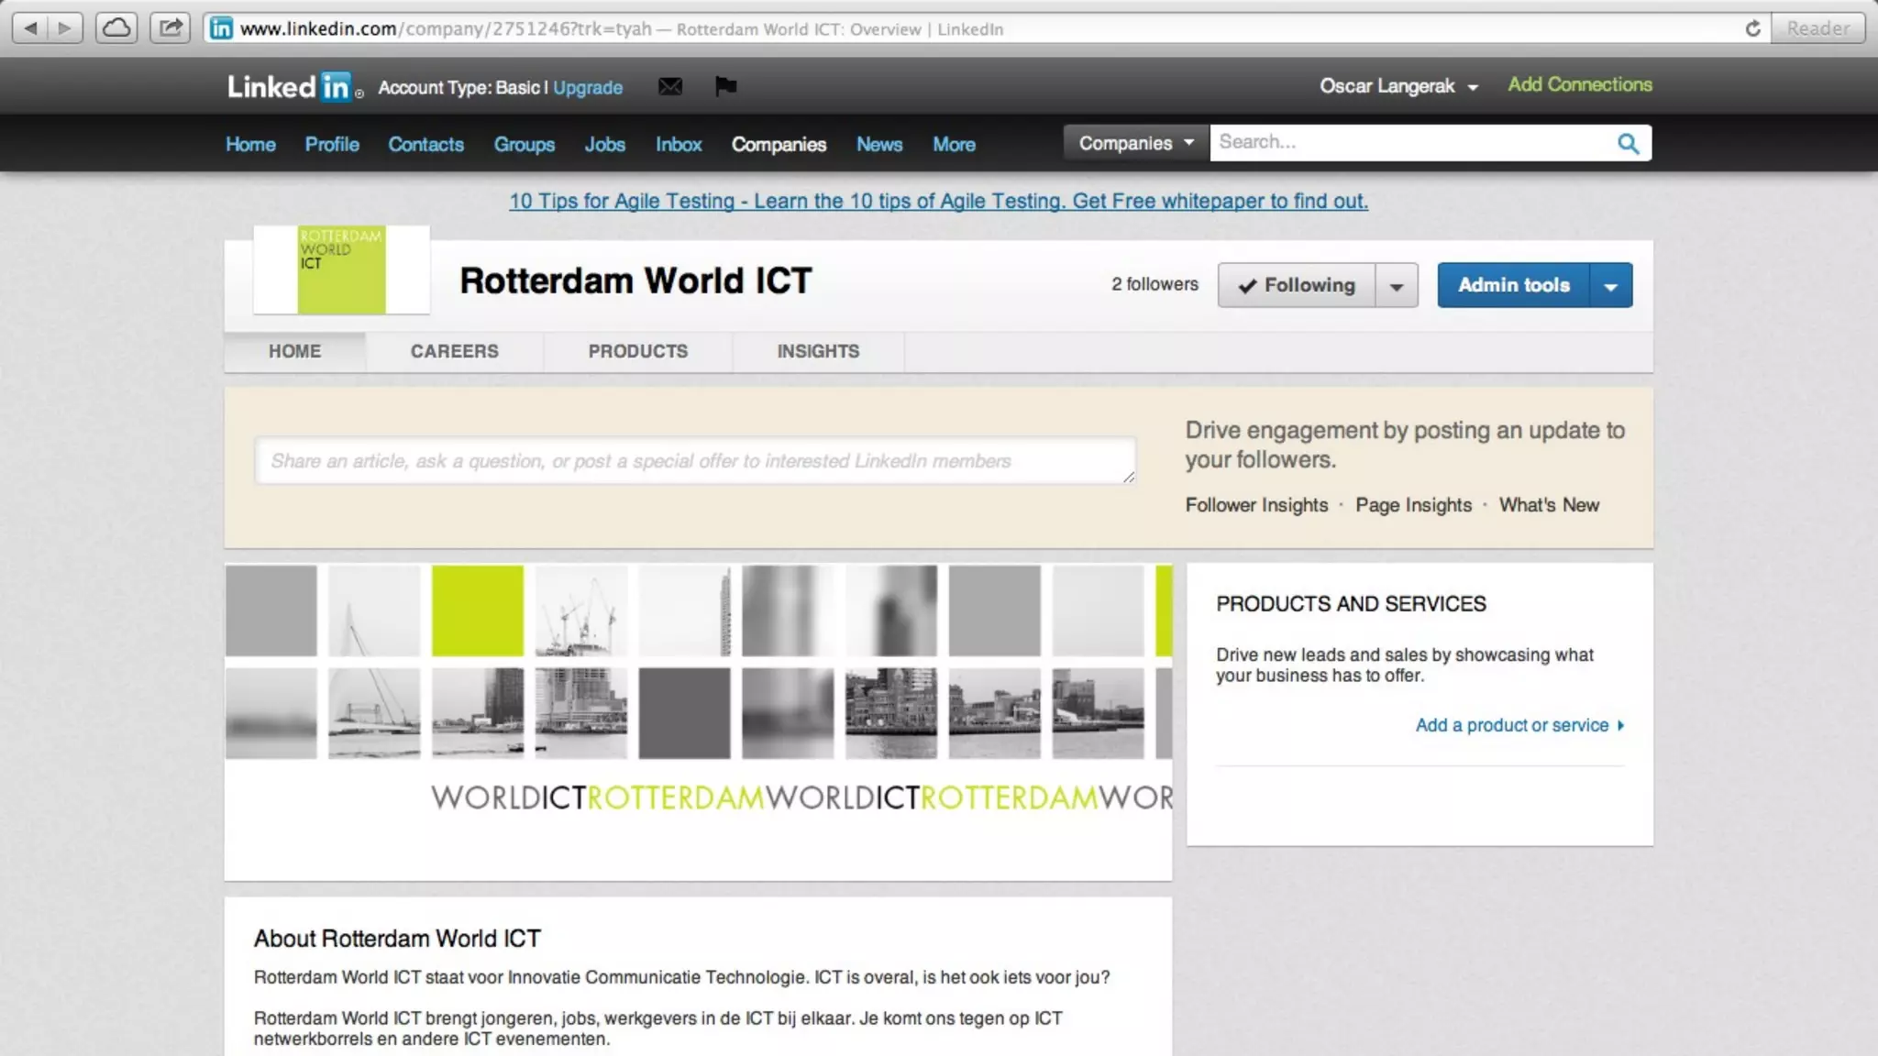The height and width of the screenshot is (1056, 1878).
Task: Open the notifications flag icon
Action: point(725,86)
